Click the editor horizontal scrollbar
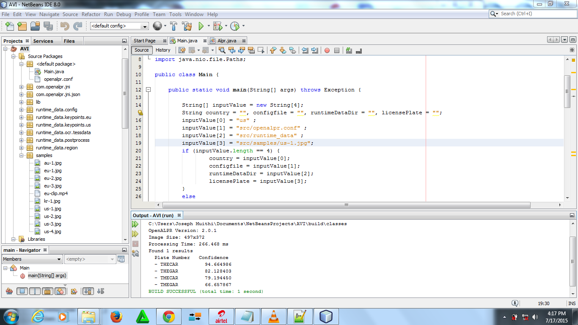The height and width of the screenshot is (325, 578). click(x=347, y=205)
